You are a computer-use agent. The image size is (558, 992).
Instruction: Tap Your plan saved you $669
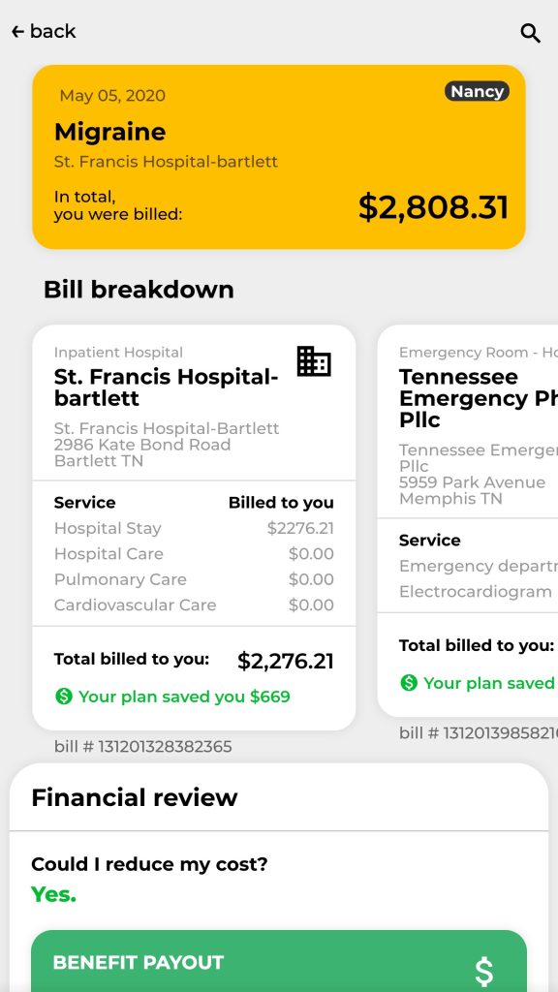184,697
